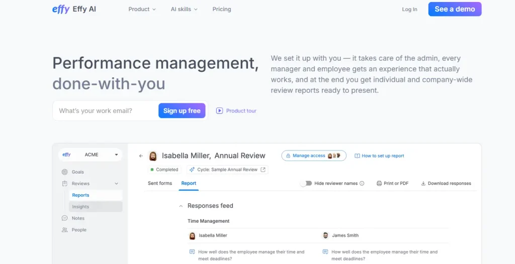
Task: Click the Manage access button
Action: pyautogui.click(x=314, y=156)
